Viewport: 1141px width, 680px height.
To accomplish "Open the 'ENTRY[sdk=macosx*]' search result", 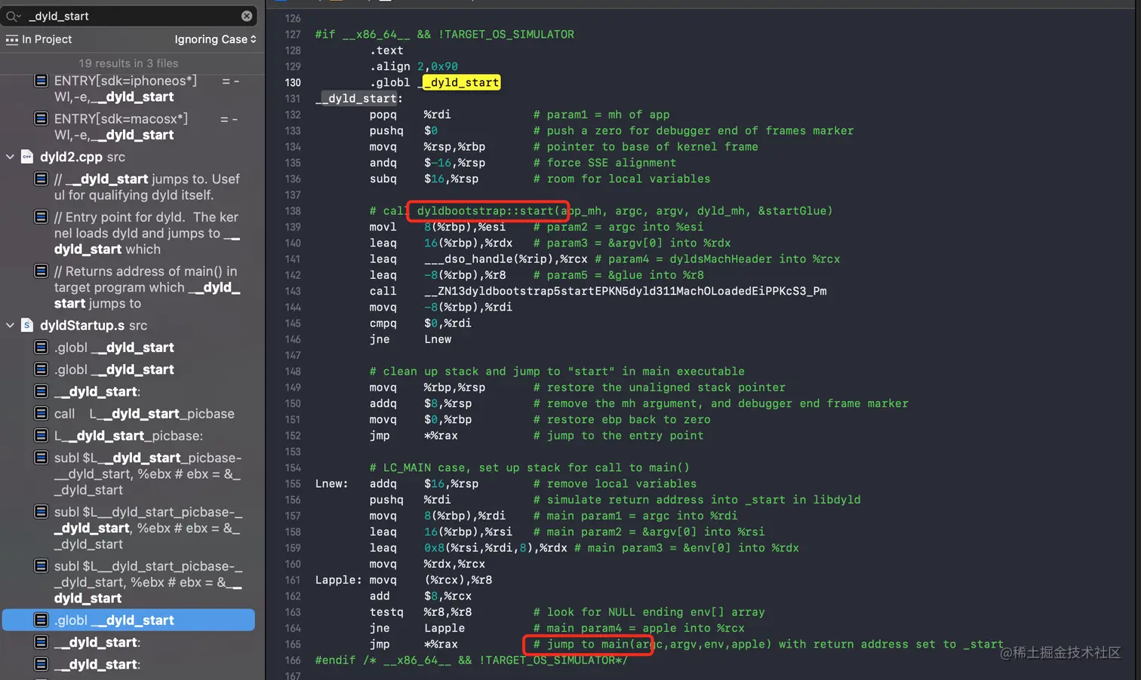I will coord(145,127).
